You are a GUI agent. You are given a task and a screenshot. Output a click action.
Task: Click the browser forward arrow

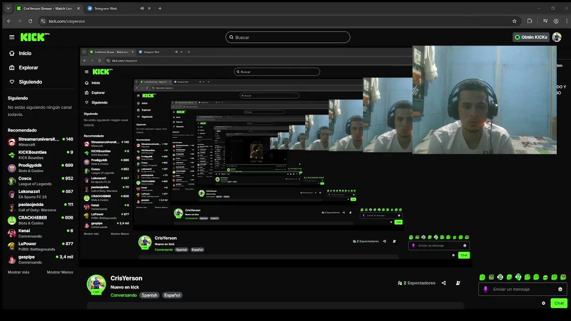point(20,21)
